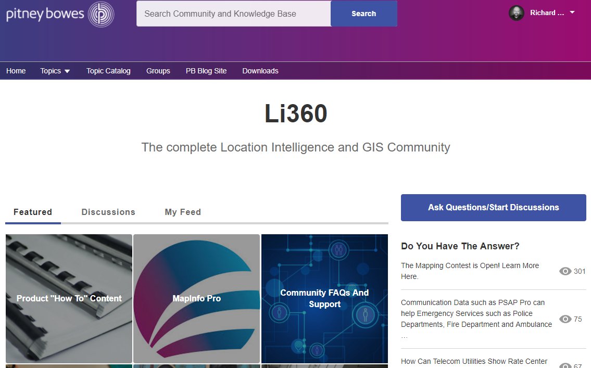Click Ask Questions/Start Discussions button
This screenshot has width=591, height=368.
493,207
